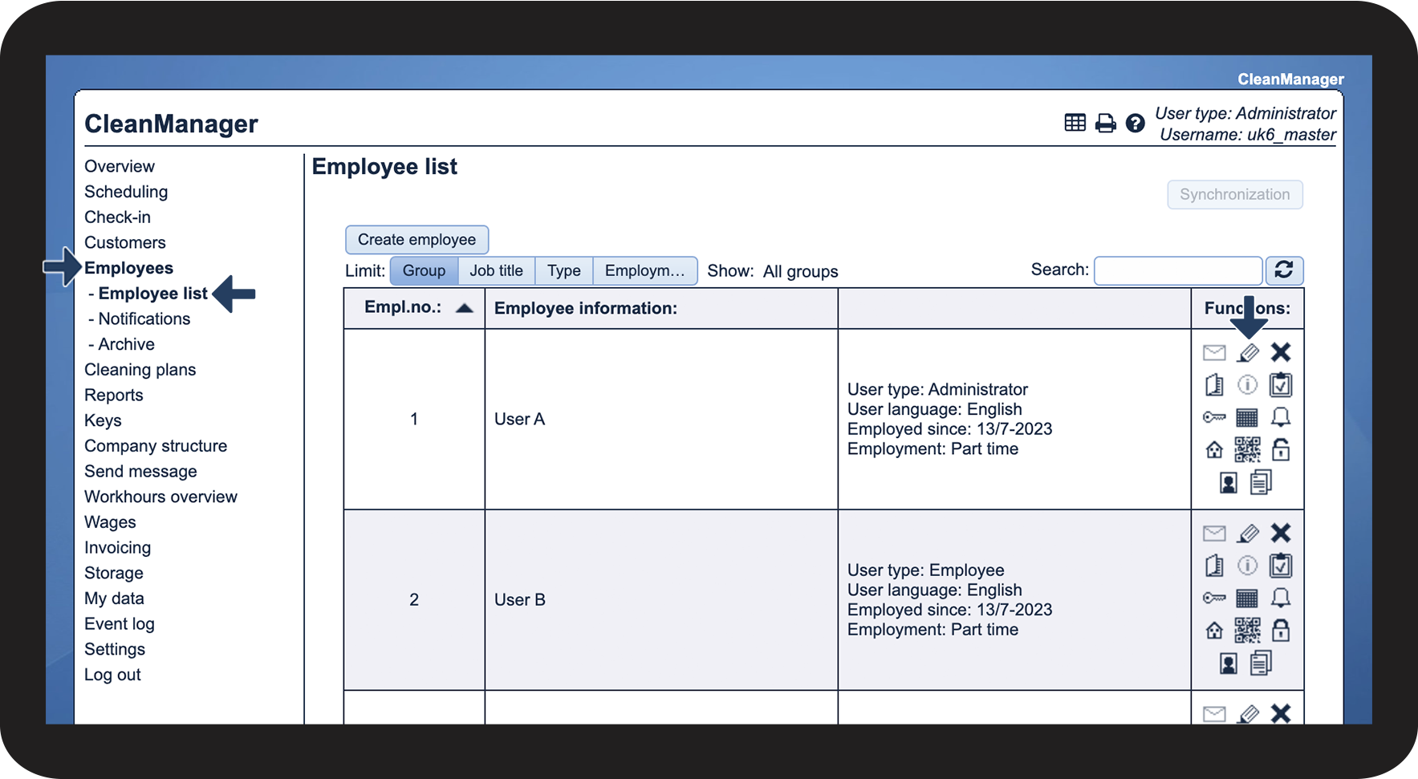Viewport: 1418px width, 779px height.
Task: Click the refresh button beside Search
Action: 1283,270
